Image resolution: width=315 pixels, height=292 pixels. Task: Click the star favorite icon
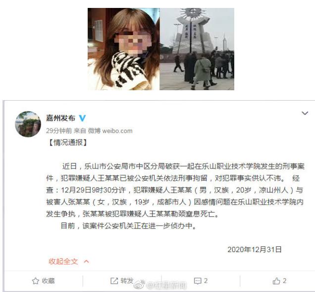36,281
